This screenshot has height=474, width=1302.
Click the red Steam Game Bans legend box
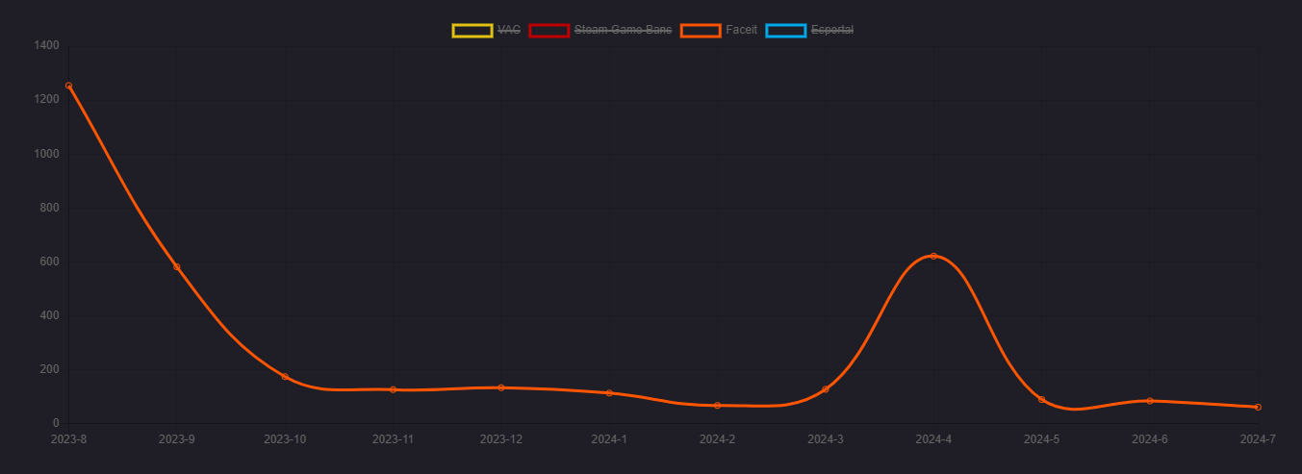tap(549, 30)
